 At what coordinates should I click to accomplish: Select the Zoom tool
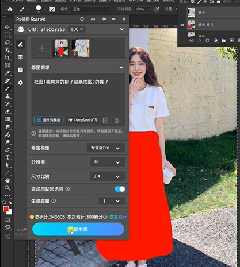click(x=7, y=188)
